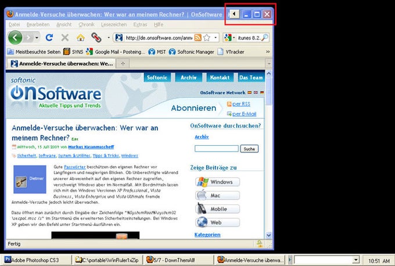395x266 pixels.
Task: Click the Forward navigation arrow
Action: [x=28, y=38]
